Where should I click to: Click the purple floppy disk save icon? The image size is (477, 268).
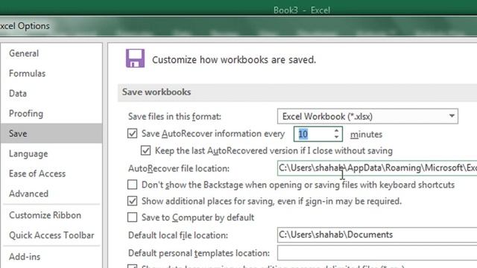(x=136, y=58)
